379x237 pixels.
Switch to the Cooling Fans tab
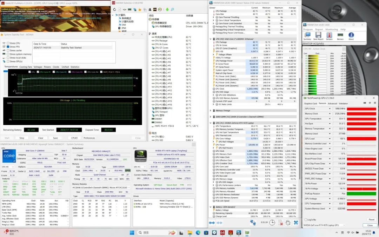[26, 67]
